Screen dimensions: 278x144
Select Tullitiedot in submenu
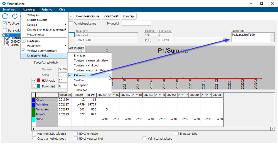pyautogui.click(x=90, y=90)
